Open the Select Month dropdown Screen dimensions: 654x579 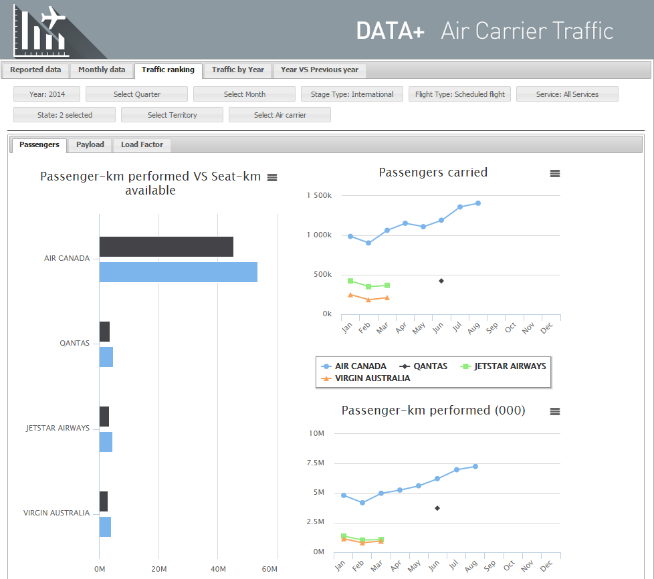point(245,94)
